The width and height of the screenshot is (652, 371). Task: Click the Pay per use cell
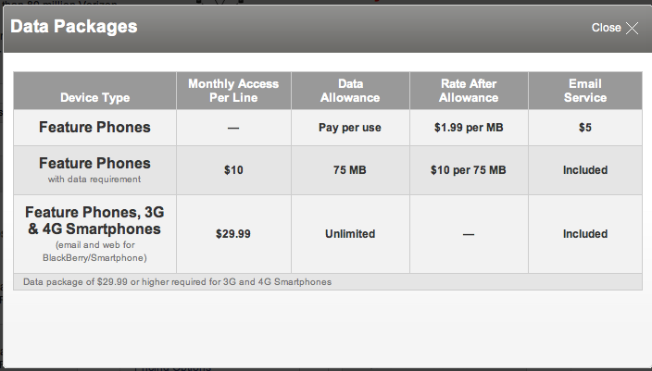point(350,128)
